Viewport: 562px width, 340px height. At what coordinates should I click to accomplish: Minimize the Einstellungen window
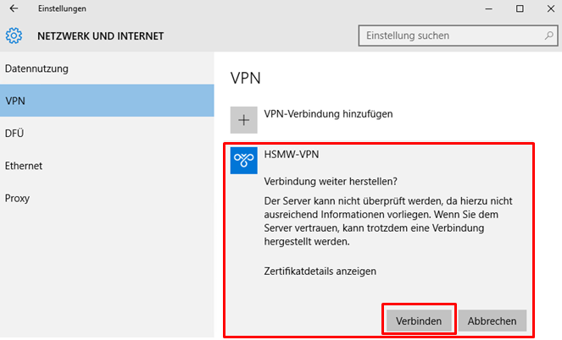490,8
